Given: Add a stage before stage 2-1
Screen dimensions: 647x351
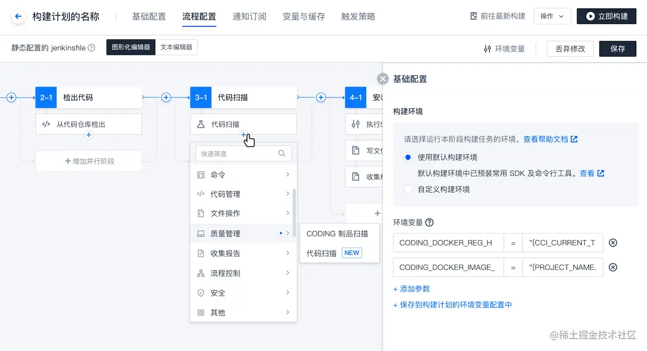Looking at the screenshot, I should [11, 97].
